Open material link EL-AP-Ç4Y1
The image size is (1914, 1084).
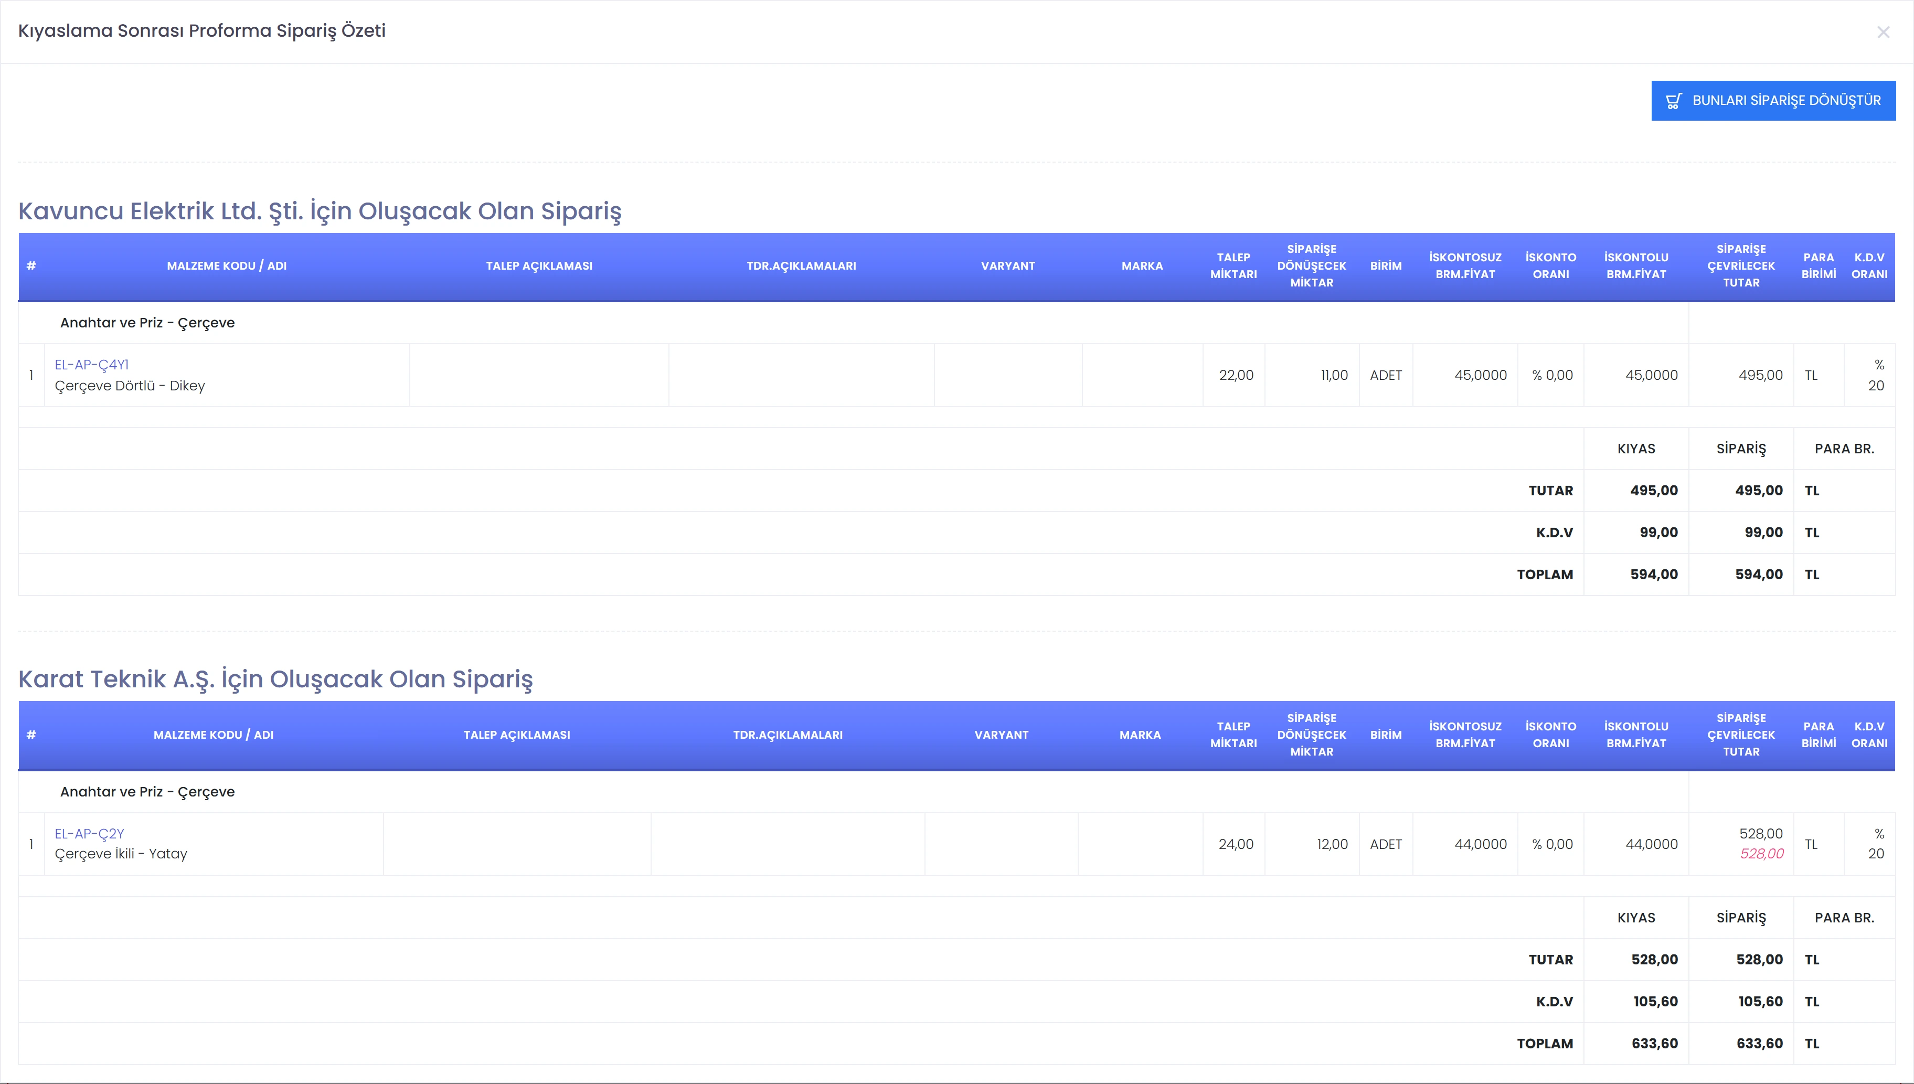coord(92,365)
